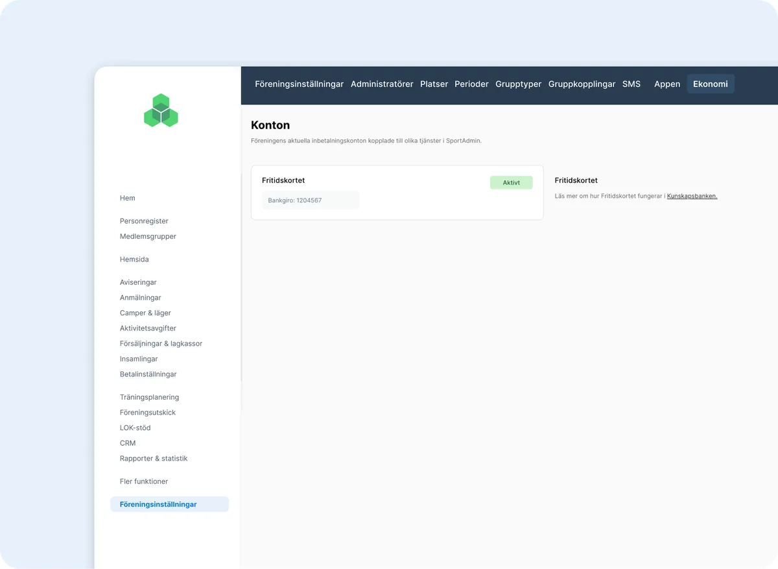This screenshot has width=778, height=569.
Task: Open Fler funktioner in the sidebar
Action: tap(144, 481)
